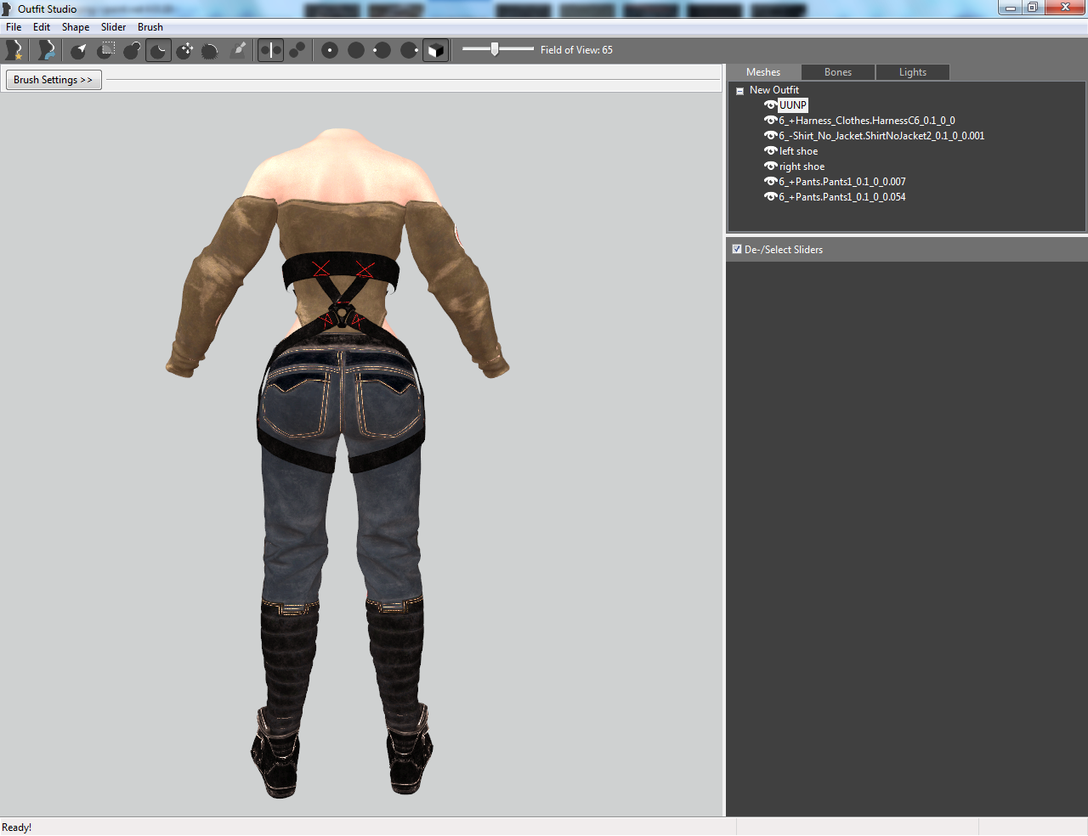Switch to back view button

point(356,50)
